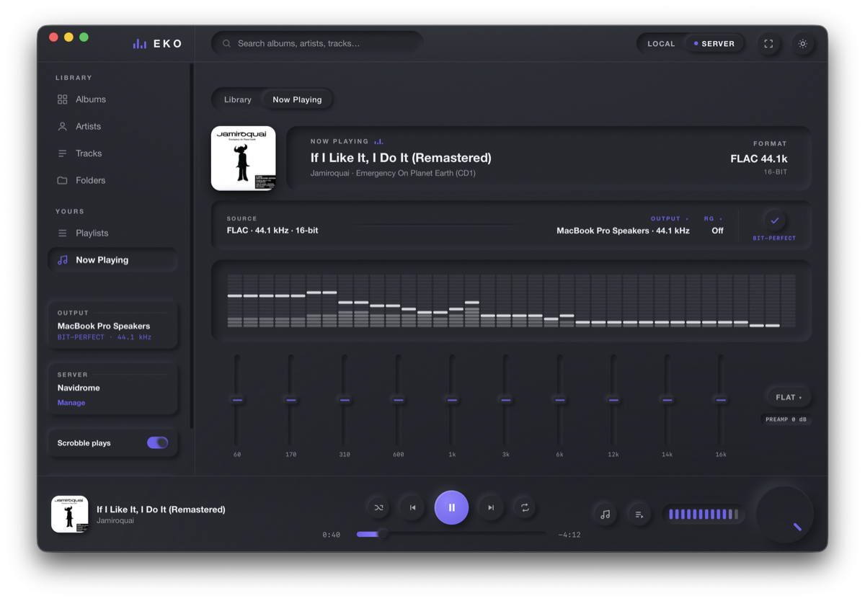Click the MacBook Pro Speakers output card
Screen dimensions: 865x601
click(x=112, y=324)
